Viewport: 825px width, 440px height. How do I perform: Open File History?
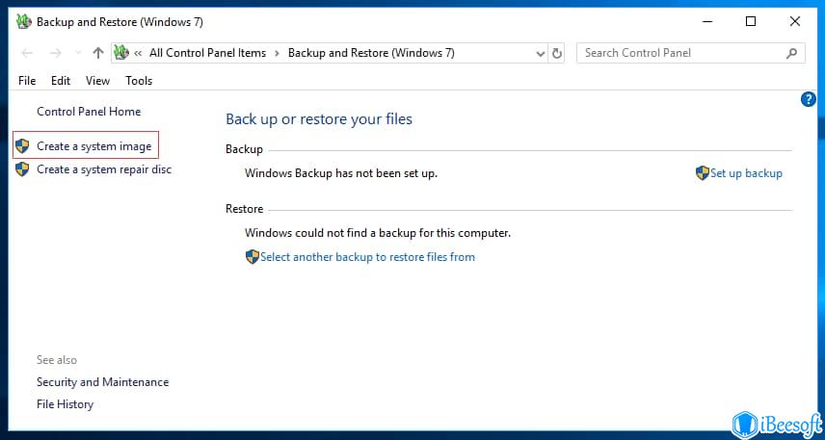tap(65, 404)
